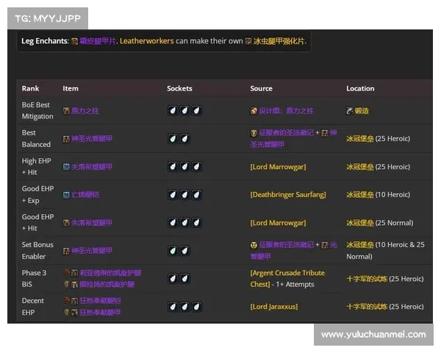
Task: Click the blacksmithing profession icon
Action: (x=350, y=111)
